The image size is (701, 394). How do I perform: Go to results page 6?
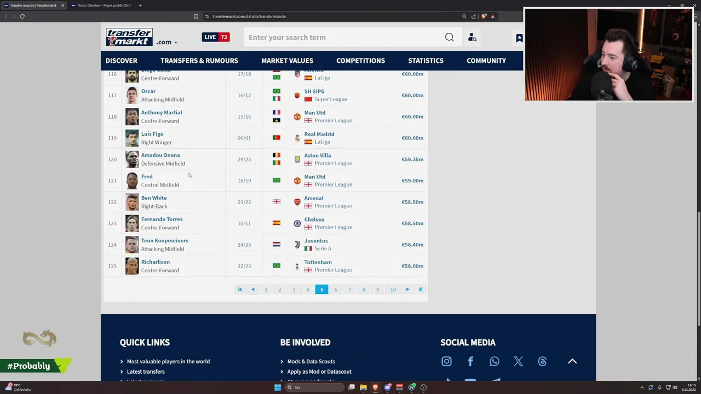[x=336, y=289]
